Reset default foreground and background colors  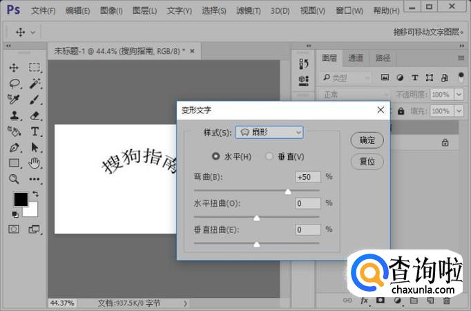pyautogui.click(x=15, y=214)
